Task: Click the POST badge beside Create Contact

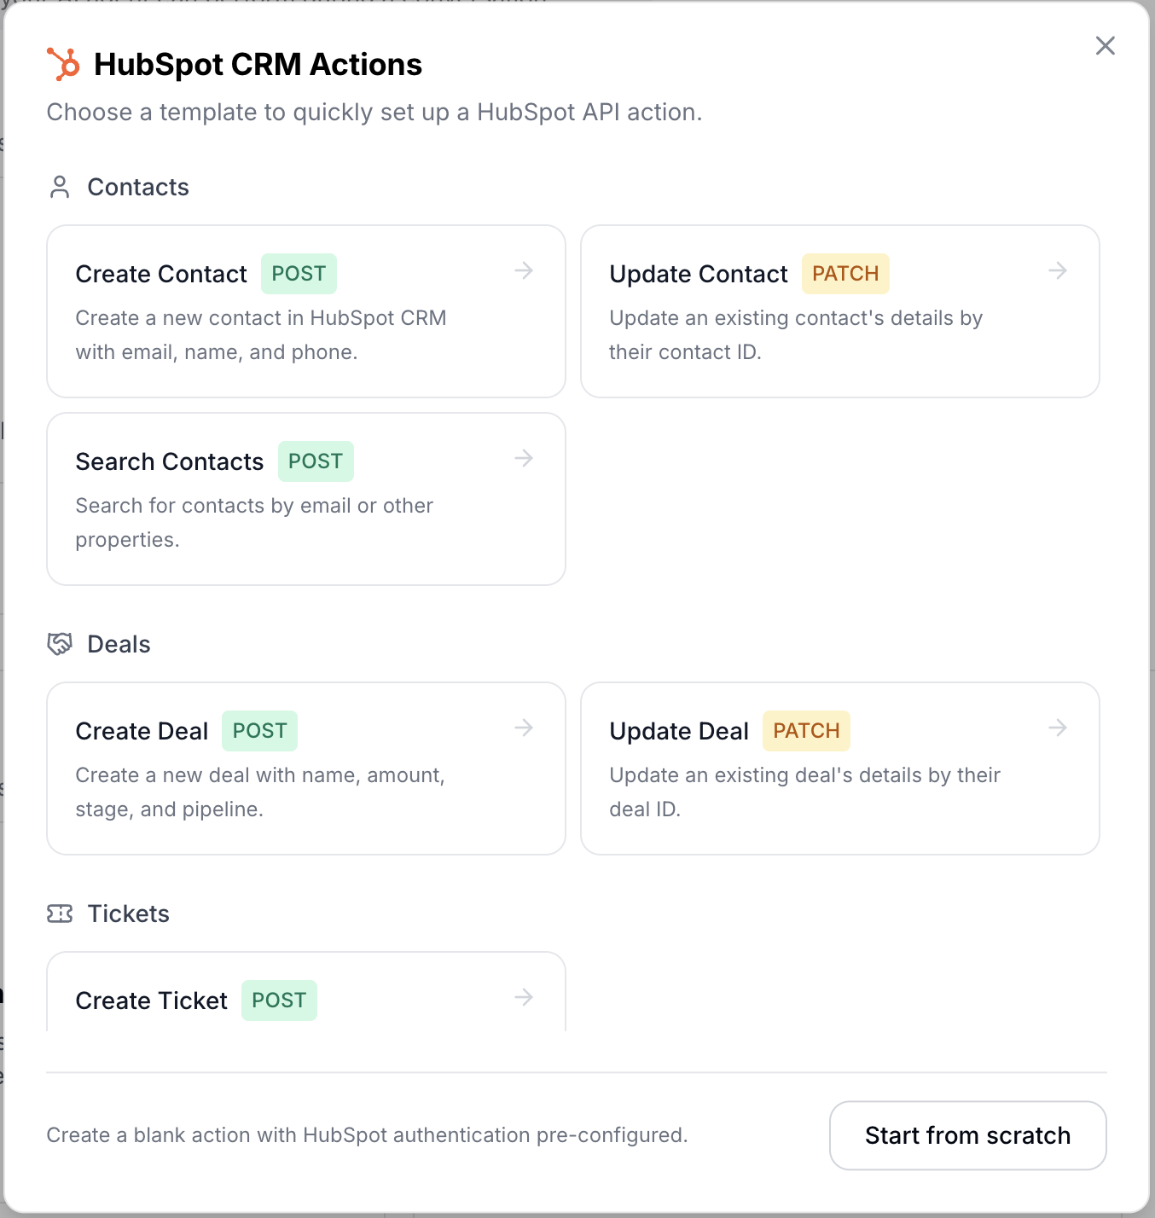Action: click(299, 273)
